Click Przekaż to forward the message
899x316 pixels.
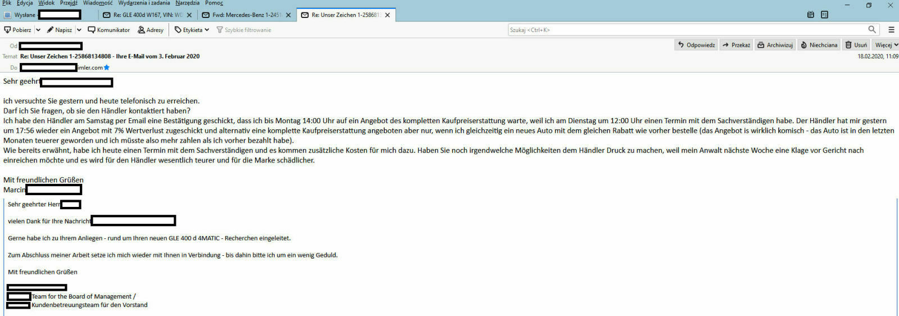click(736, 45)
